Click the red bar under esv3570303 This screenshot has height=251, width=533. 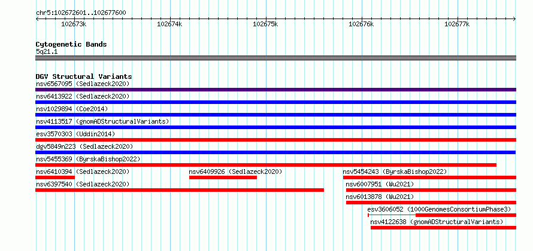click(x=275, y=140)
